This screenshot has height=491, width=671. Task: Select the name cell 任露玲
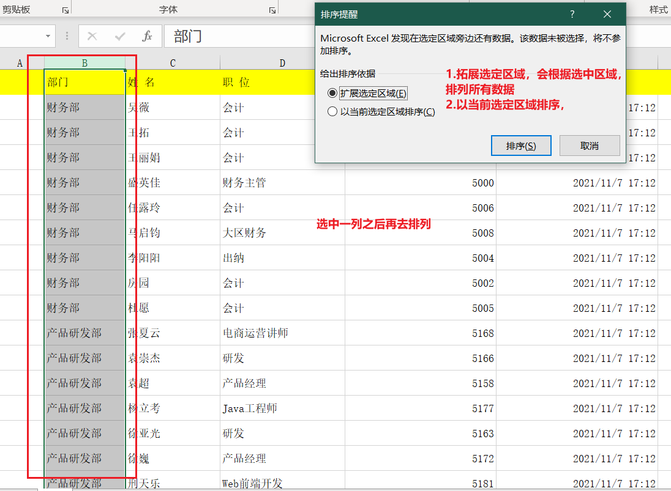[173, 208]
